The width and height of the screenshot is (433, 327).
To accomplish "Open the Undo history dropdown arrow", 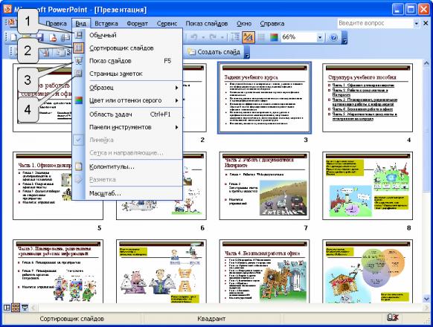I will tap(204, 37).
